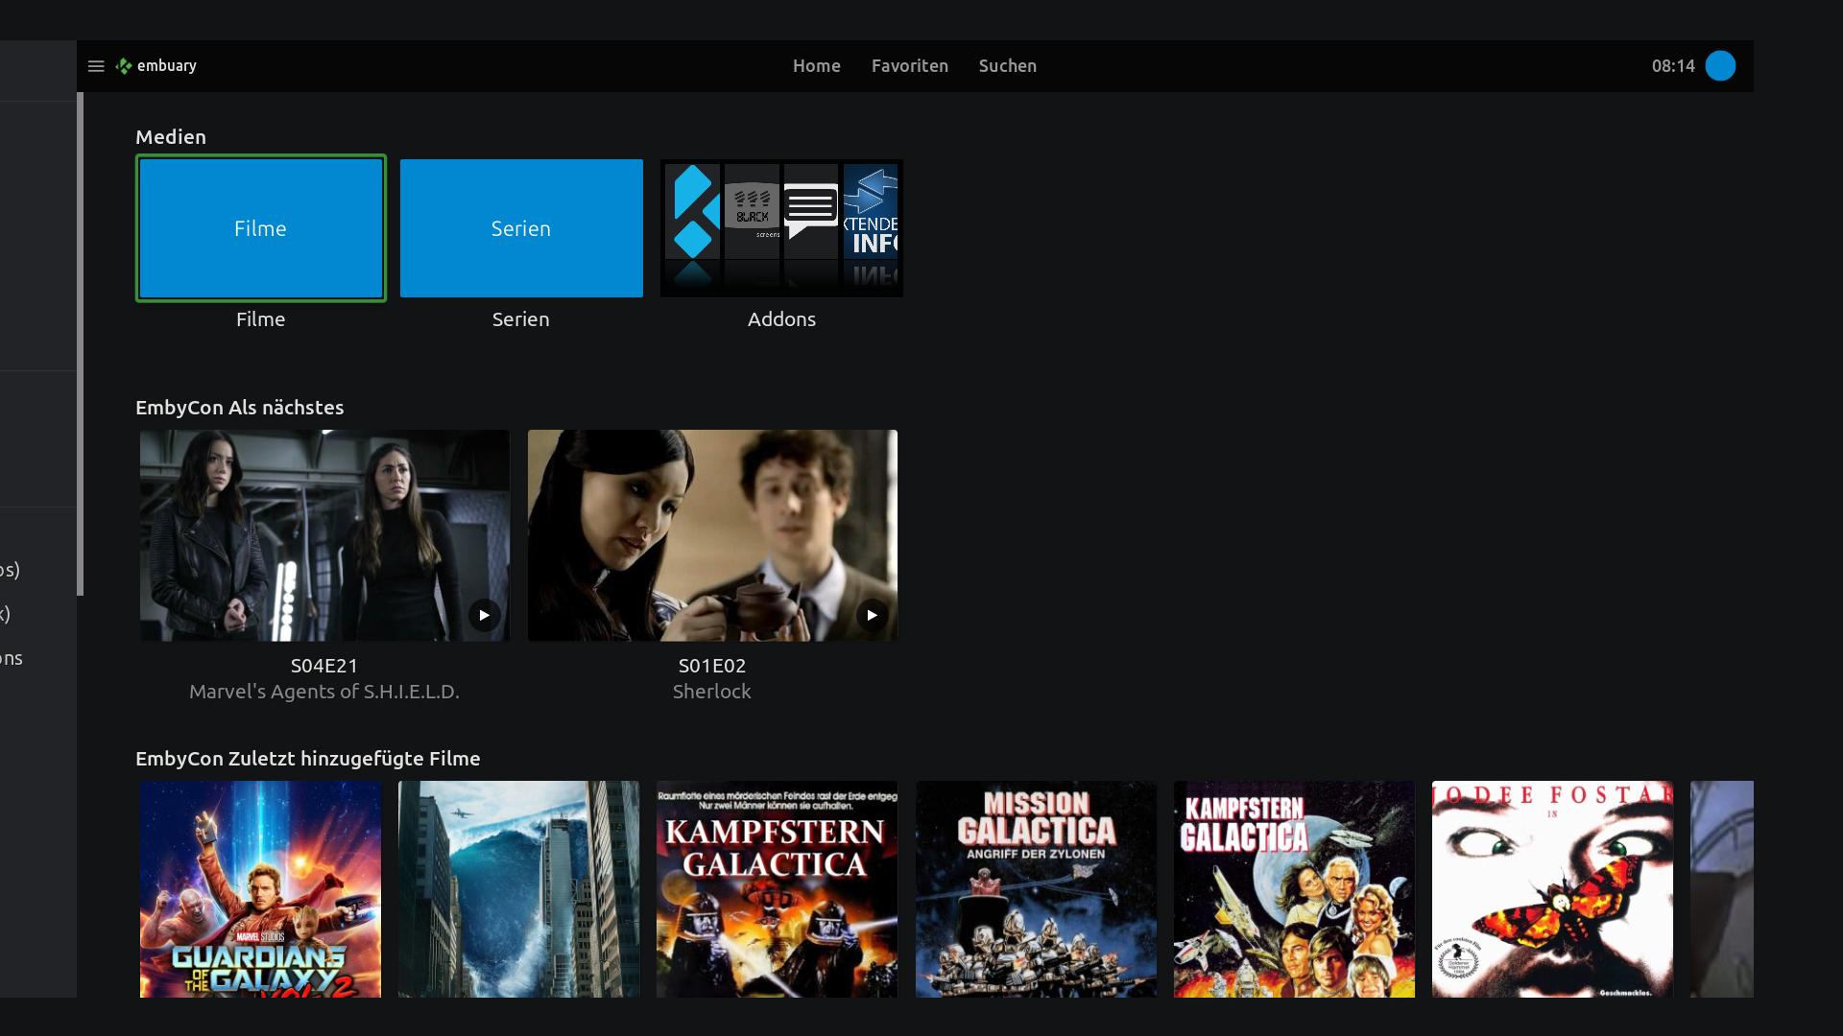Screen dimensions: 1843x1036
Task: Open the Serien media tile
Action: (521, 228)
